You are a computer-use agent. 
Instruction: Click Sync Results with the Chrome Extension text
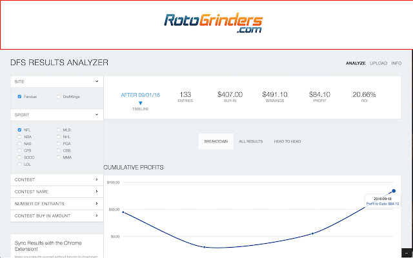(x=48, y=246)
